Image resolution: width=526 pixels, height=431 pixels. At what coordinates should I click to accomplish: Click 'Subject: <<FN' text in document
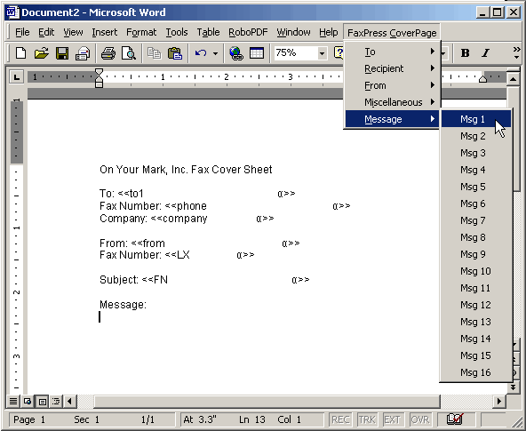coord(133,280)
